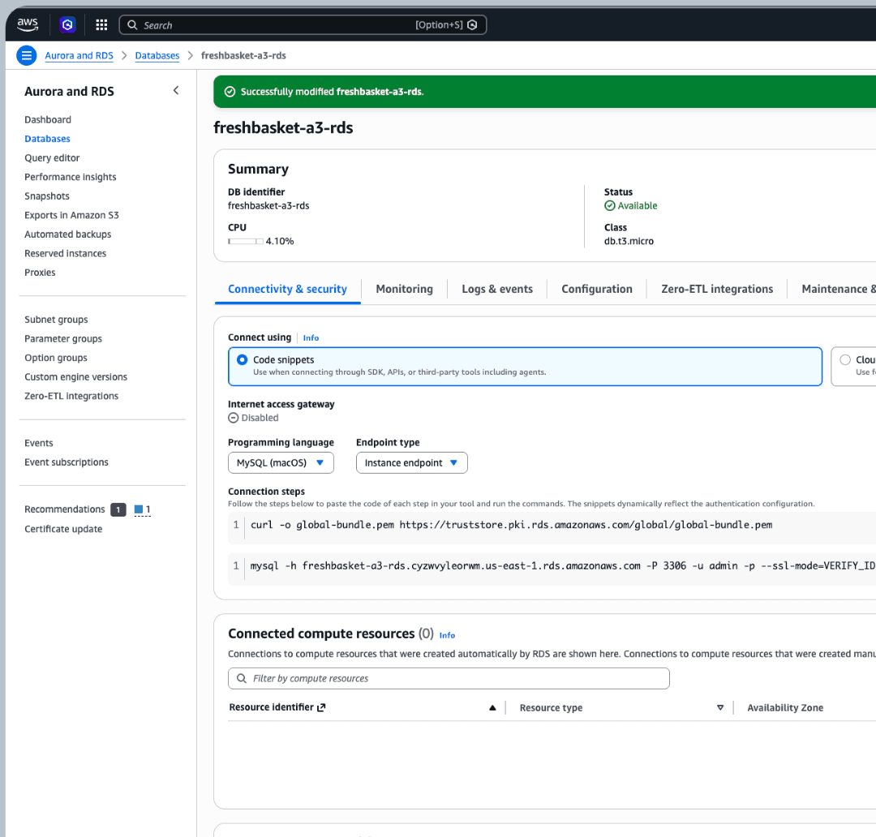Open Reserved instances in sidebar
The image size is (876, 837).
click(66, 253)
